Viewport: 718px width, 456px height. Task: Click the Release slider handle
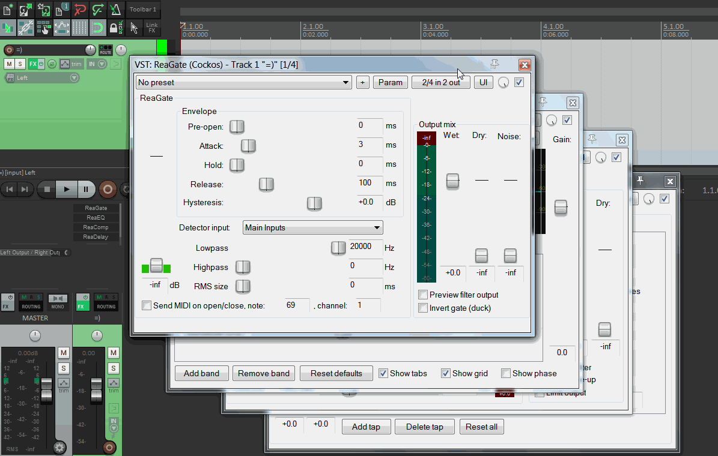point(266,184)
